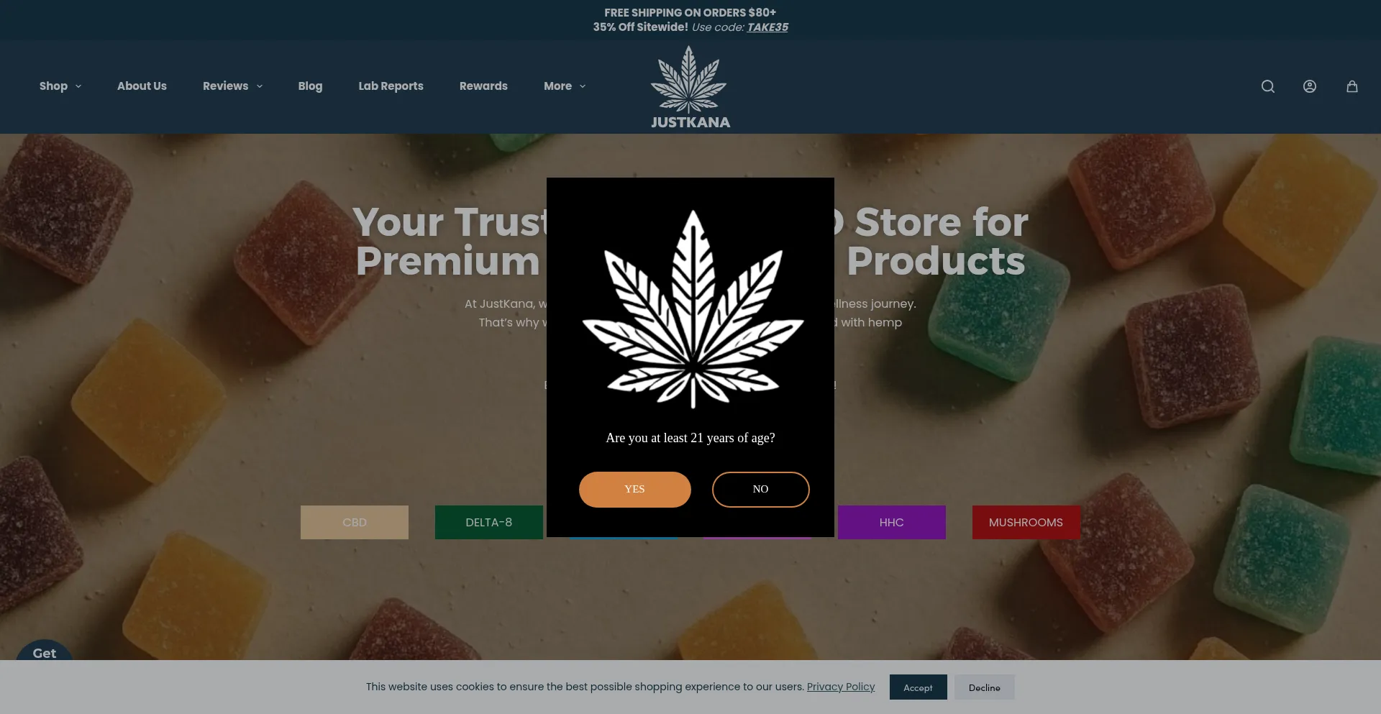Viewport: 1381px width, 714px height.
Task: Select the purple HHC category tile
Action: (x=891, y=523)
